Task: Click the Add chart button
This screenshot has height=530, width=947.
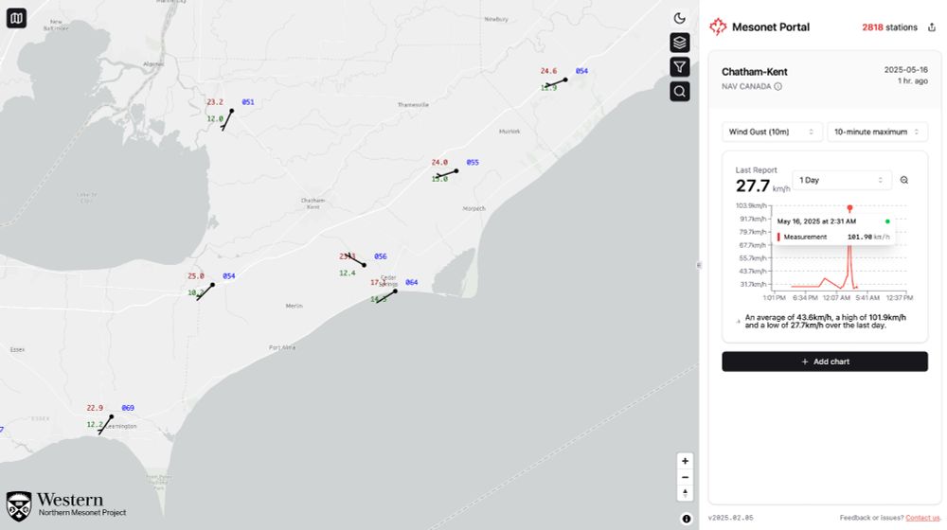Action: click(825, 362)
